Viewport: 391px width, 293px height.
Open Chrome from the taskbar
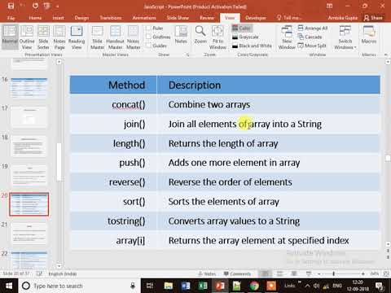click(x=254, y=286)
